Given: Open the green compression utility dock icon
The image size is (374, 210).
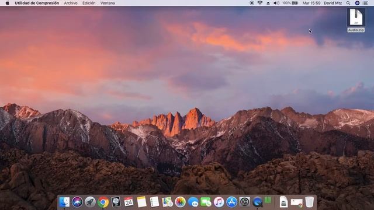Looking at the screenshot, I should pos(268,201).
